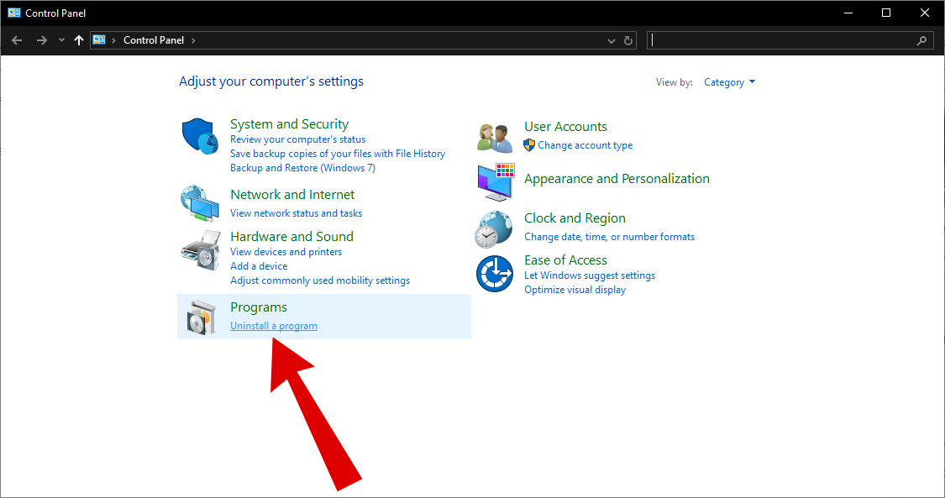Click Uninstall a program link
Viewport: 945px width, 498px height.
point(274,326)
